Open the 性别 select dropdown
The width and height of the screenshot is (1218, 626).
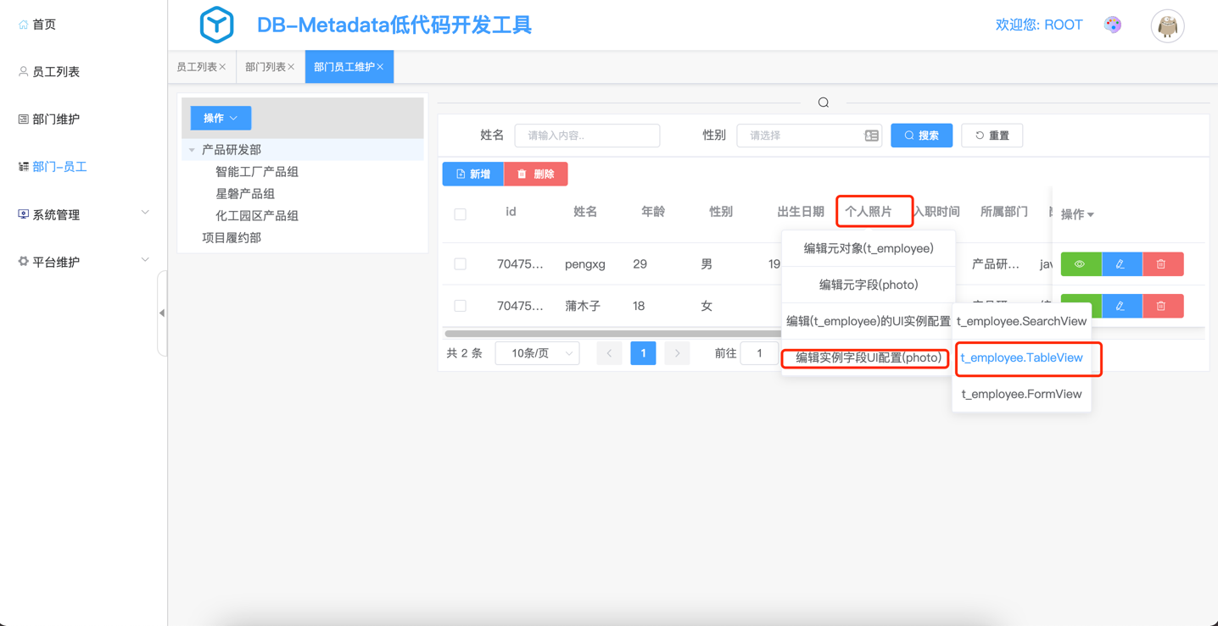pyautogui.click(x=808, y=136)
